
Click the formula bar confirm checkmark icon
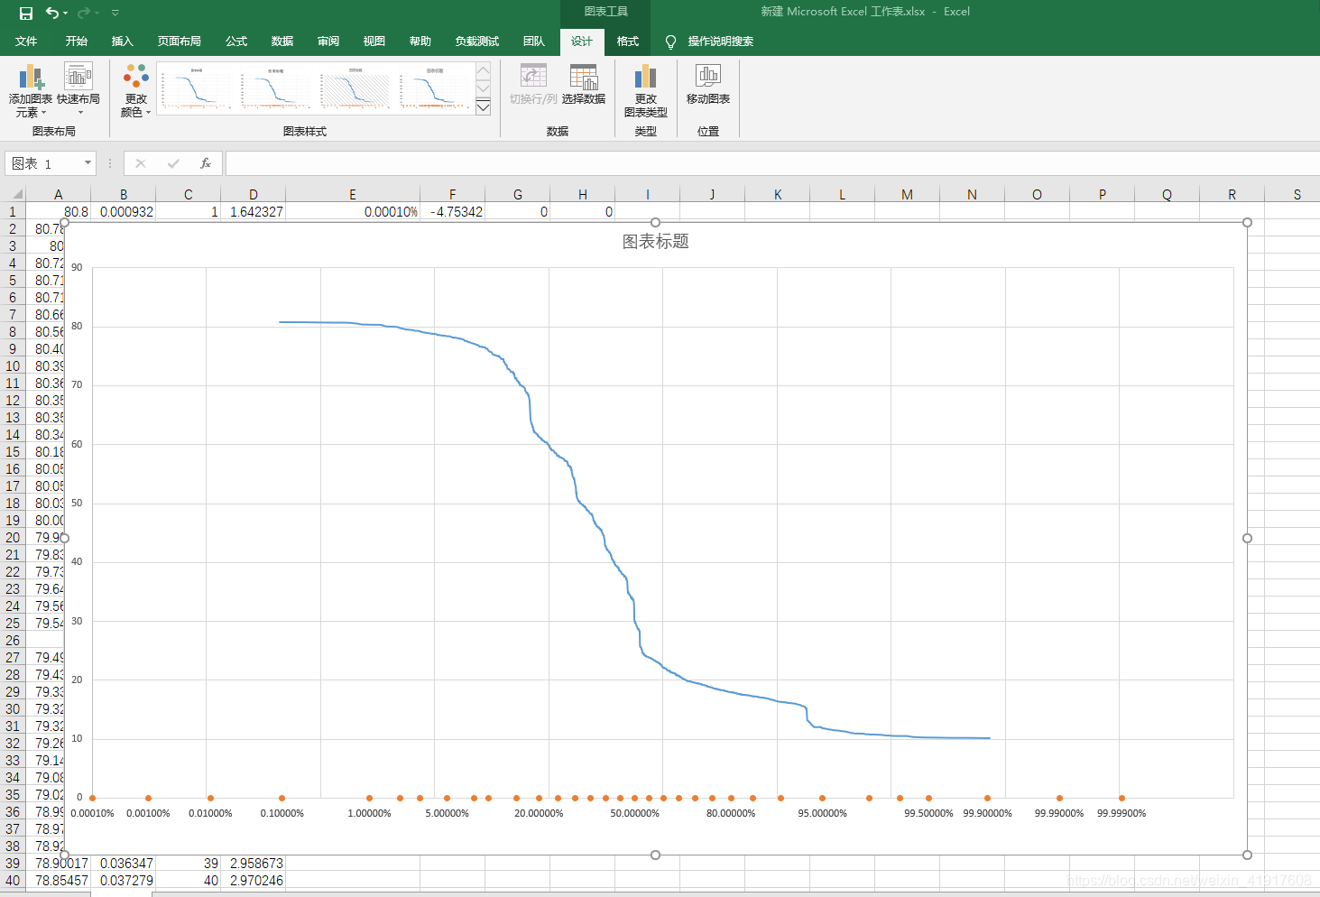pos(173,163)
